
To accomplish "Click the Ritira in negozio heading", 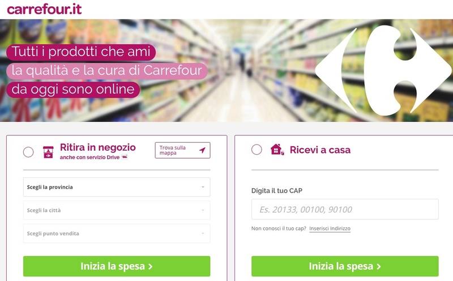I will coord(98,147).
